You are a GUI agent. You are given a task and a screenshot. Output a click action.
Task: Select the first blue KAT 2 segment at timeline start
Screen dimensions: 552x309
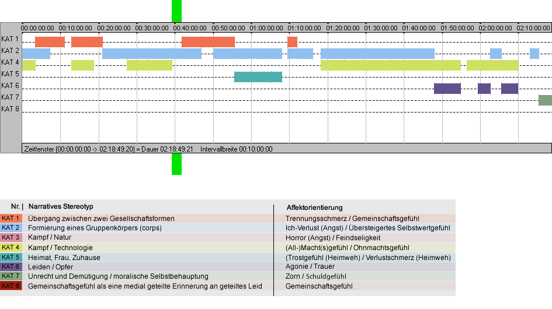click(36, 54)
